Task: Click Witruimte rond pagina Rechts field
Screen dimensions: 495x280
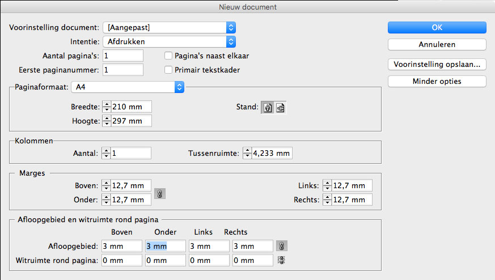Action: (x=252, y=260)
